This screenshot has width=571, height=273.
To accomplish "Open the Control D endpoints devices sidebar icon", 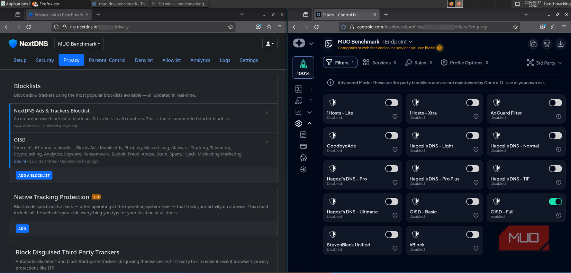I will pos(299,101).
